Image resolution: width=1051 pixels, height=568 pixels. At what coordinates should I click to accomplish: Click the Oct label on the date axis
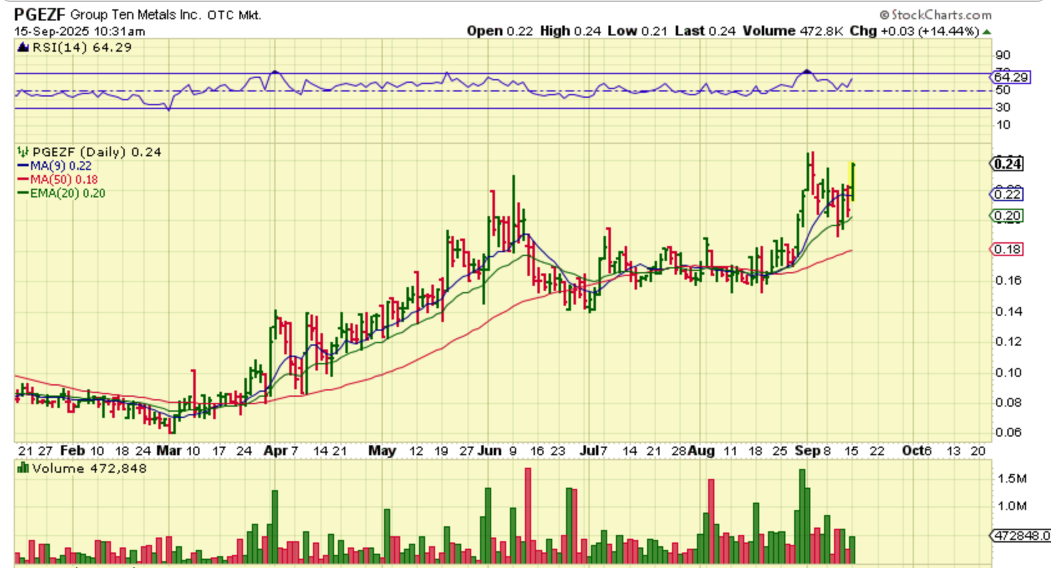pyautogui.click(x=913, y=451)
